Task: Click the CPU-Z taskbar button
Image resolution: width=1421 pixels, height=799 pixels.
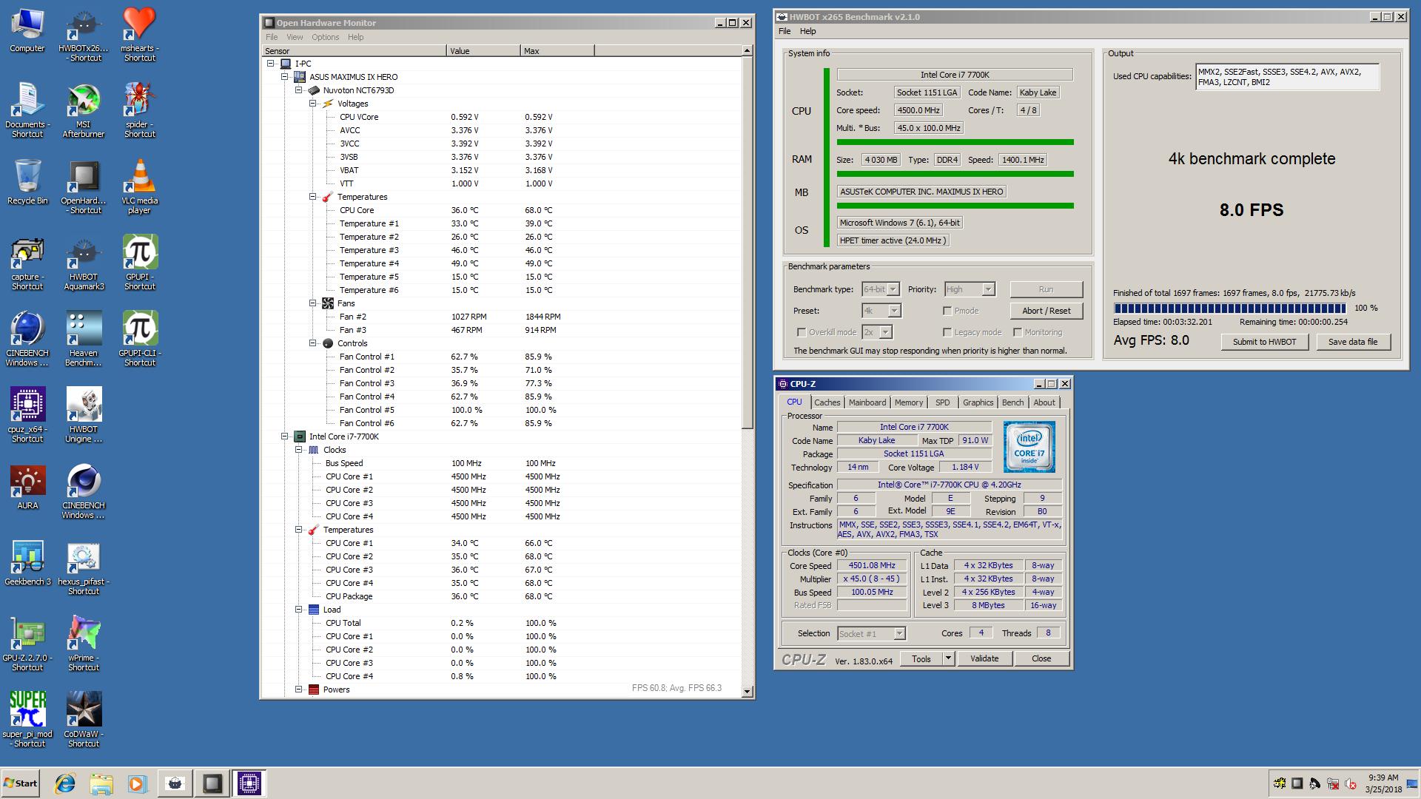Action: click(249, 783)
